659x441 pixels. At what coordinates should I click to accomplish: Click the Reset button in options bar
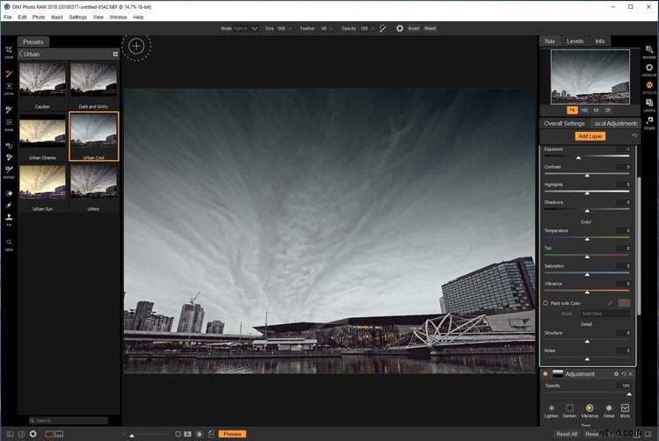coord(430,28)
